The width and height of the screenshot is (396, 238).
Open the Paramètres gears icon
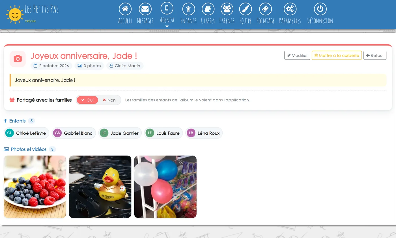(x=290, y=9)
